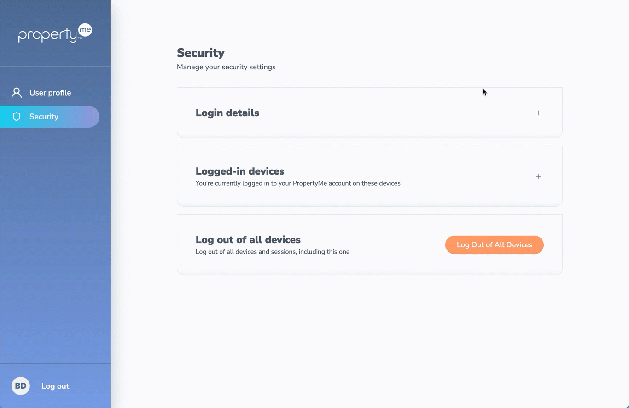This screenshot has width=629, height=408.
Task: Click the Log Out of All Devices button
Action: [495, 245]
